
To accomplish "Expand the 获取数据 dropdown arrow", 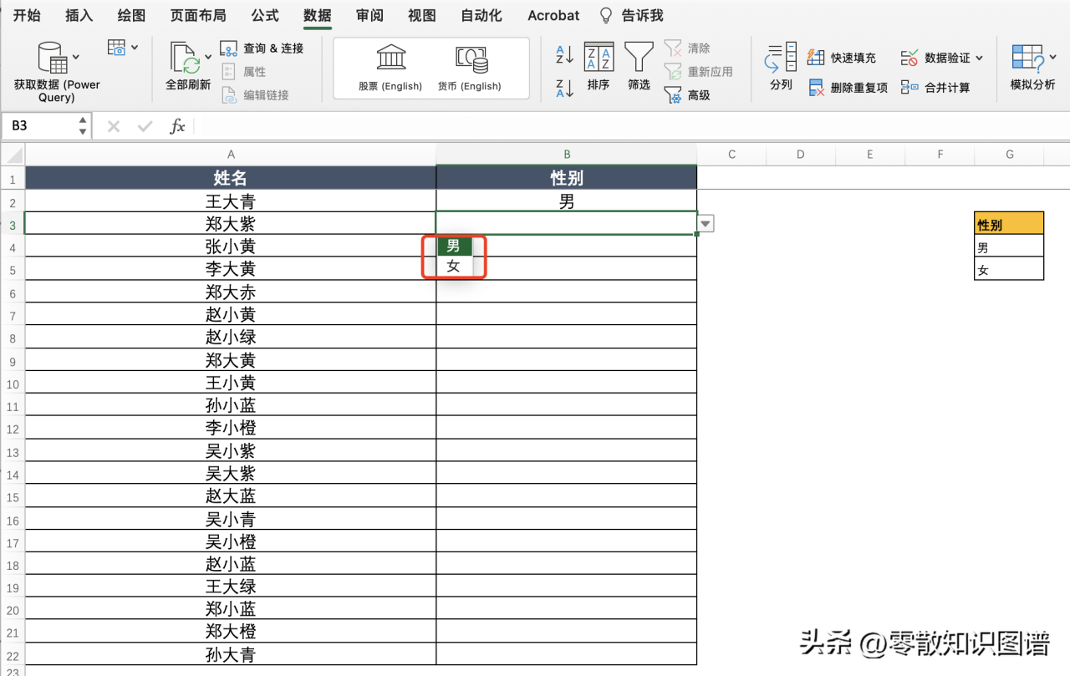I will pyautogui.click(x=76, y=57).
